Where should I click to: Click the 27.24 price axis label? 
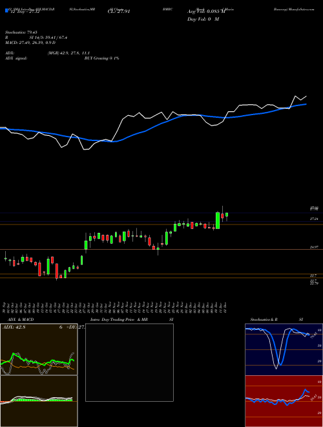(x=314, y=219)
